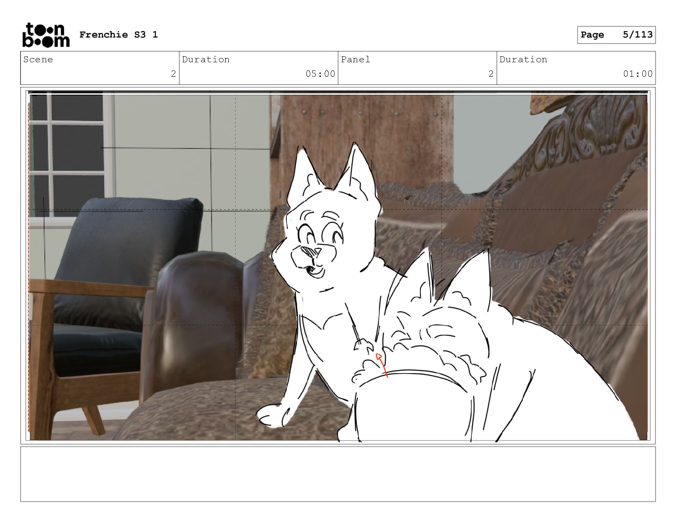
Task: Click the empty notes box below the panel
Action: 338,474
